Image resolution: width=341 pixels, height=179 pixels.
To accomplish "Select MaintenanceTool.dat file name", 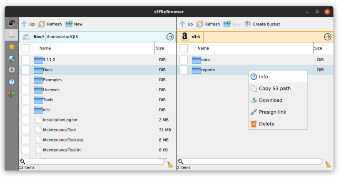I will click(x=63, y=140).
